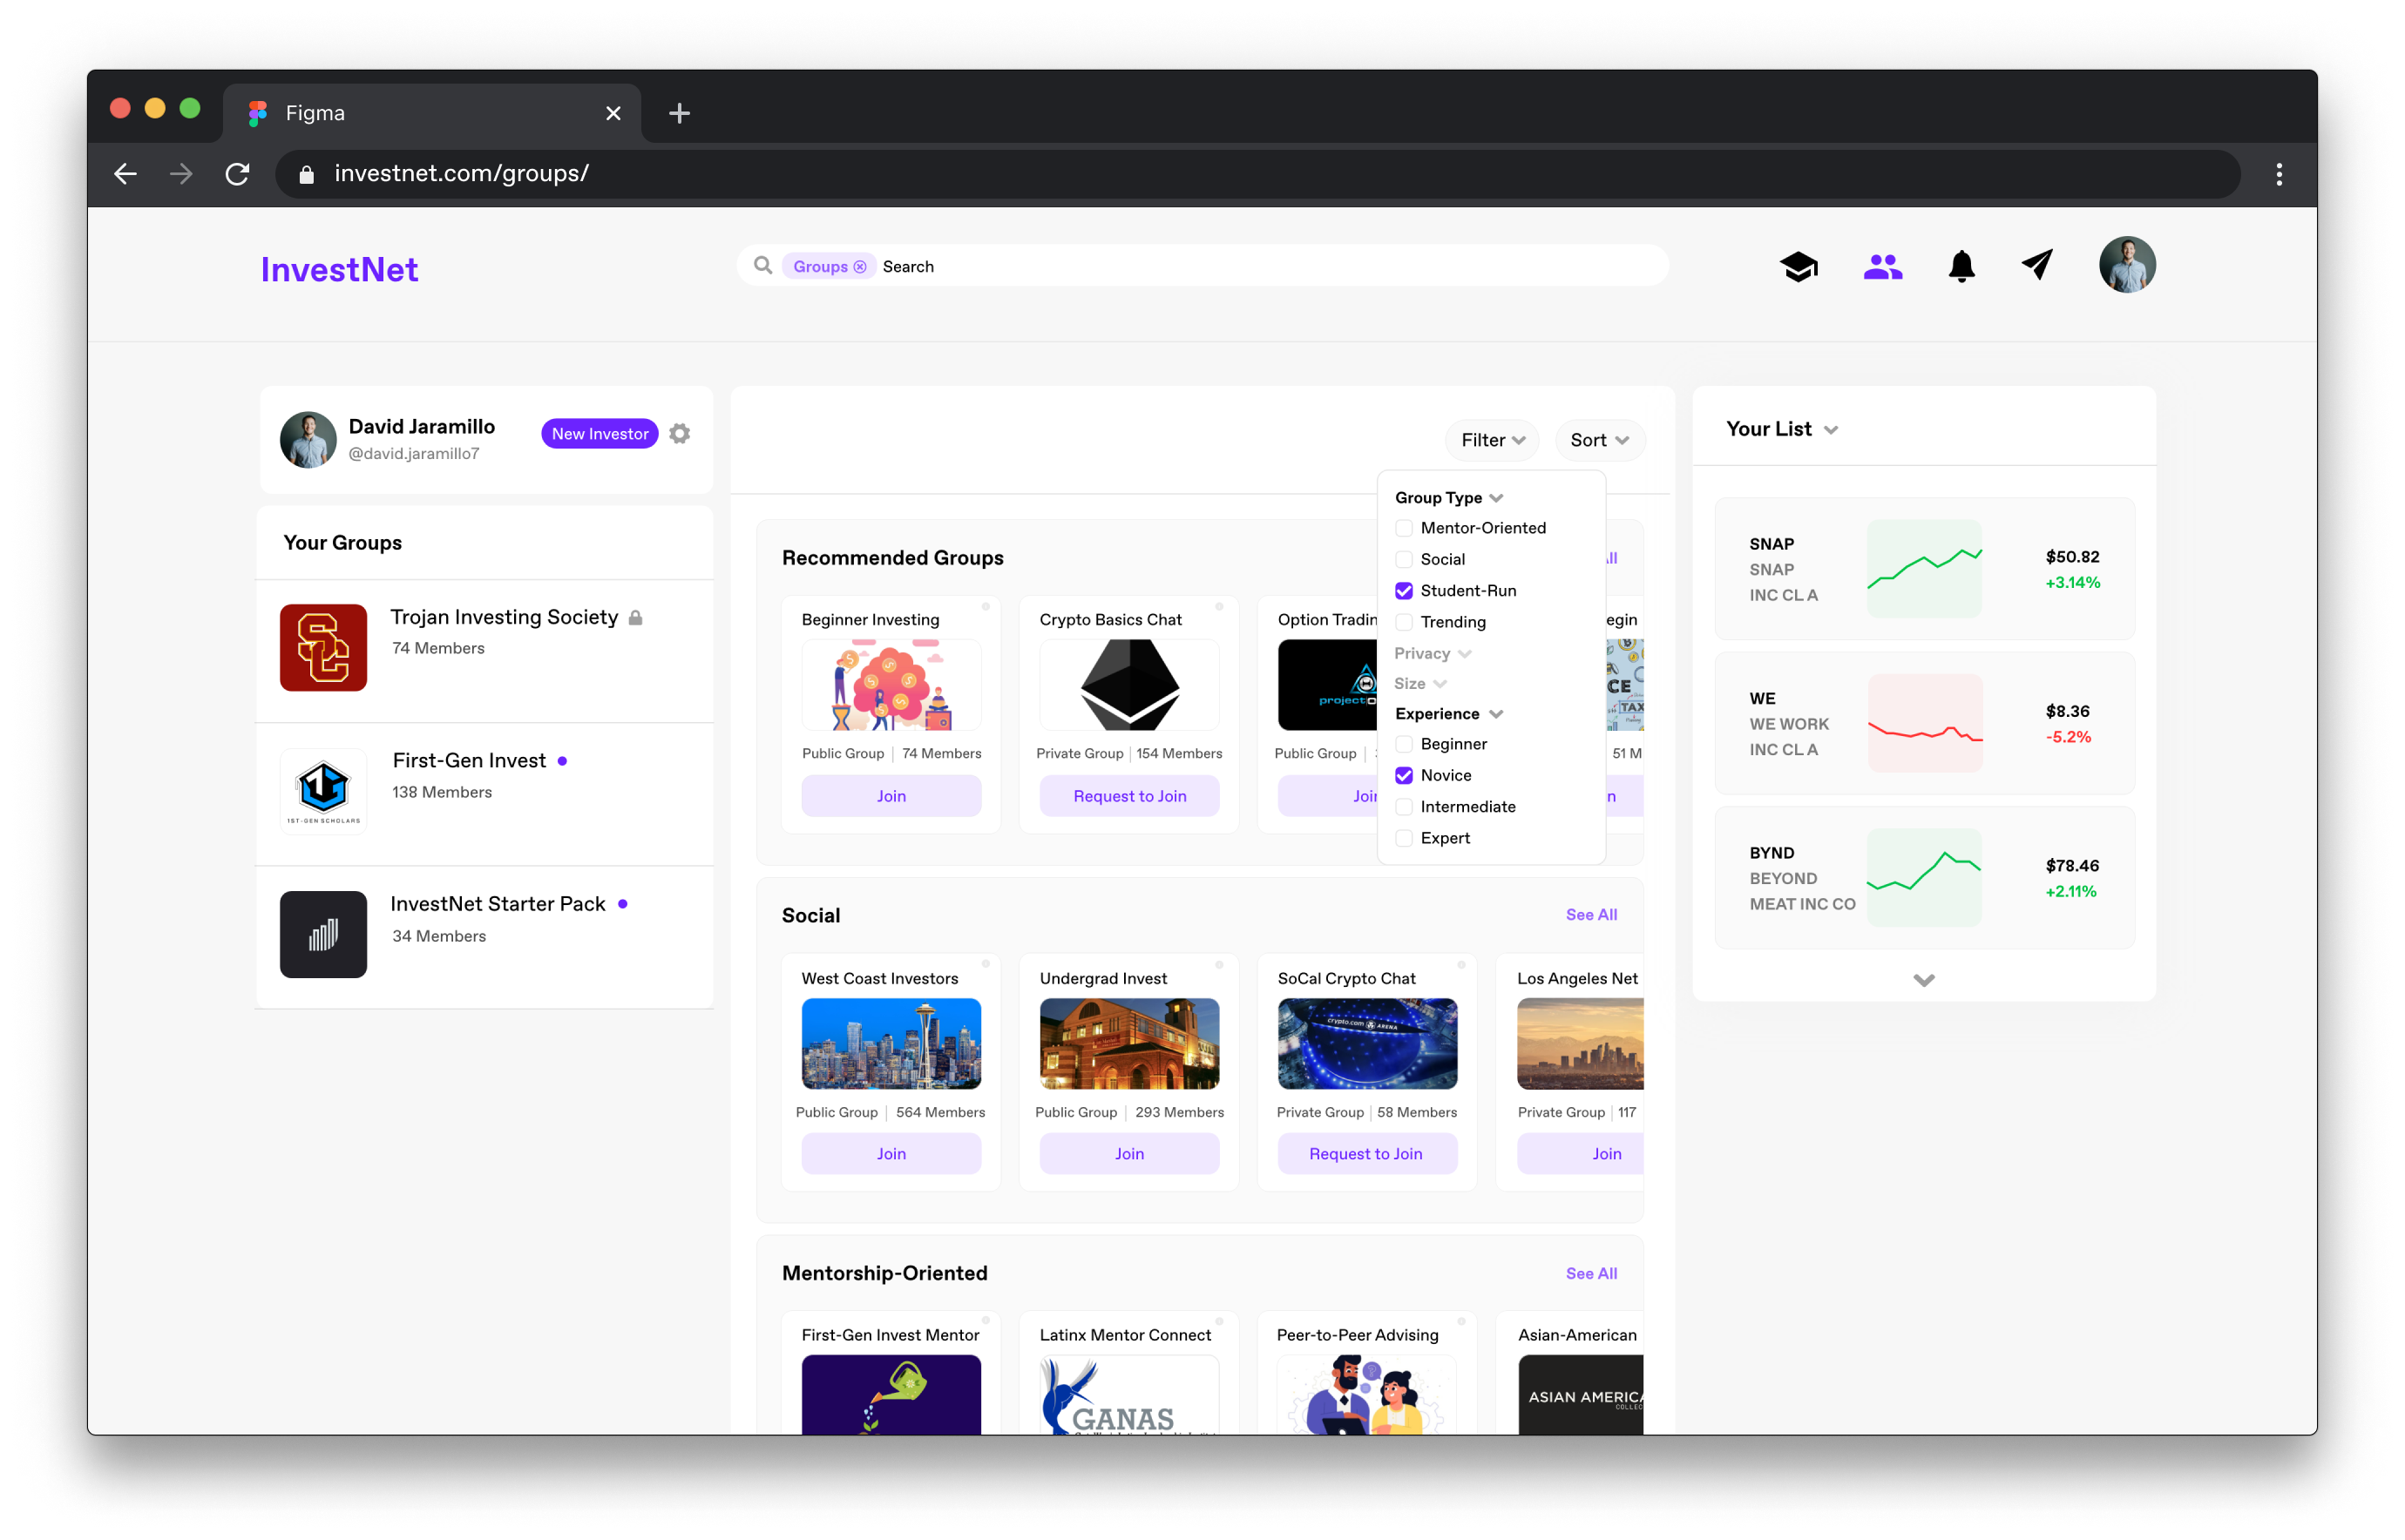Check the Trending checkbox
The image size is (2405, 1540).
pos(1404,622)
